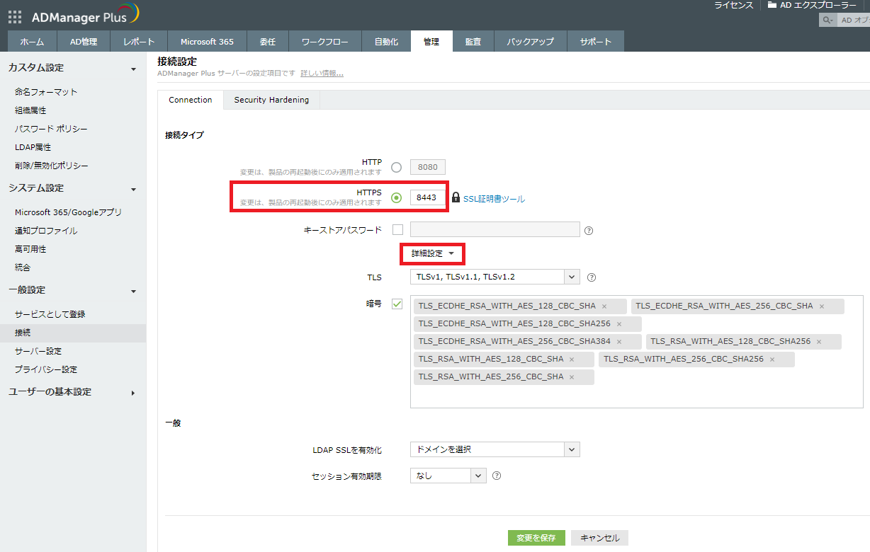870x552 pixels.
Task: Open サービスとして登録 in the sidebar
Action: (x=50, y=314)
